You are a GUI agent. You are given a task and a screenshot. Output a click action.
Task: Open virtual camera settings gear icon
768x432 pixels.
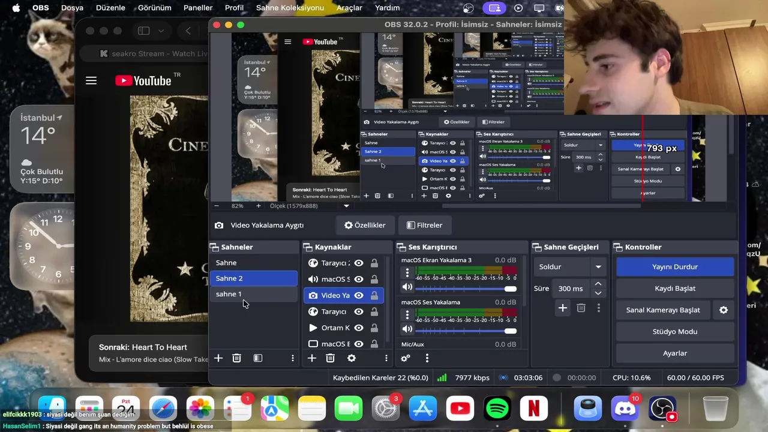pyautogui.click(x=724, y=310)
